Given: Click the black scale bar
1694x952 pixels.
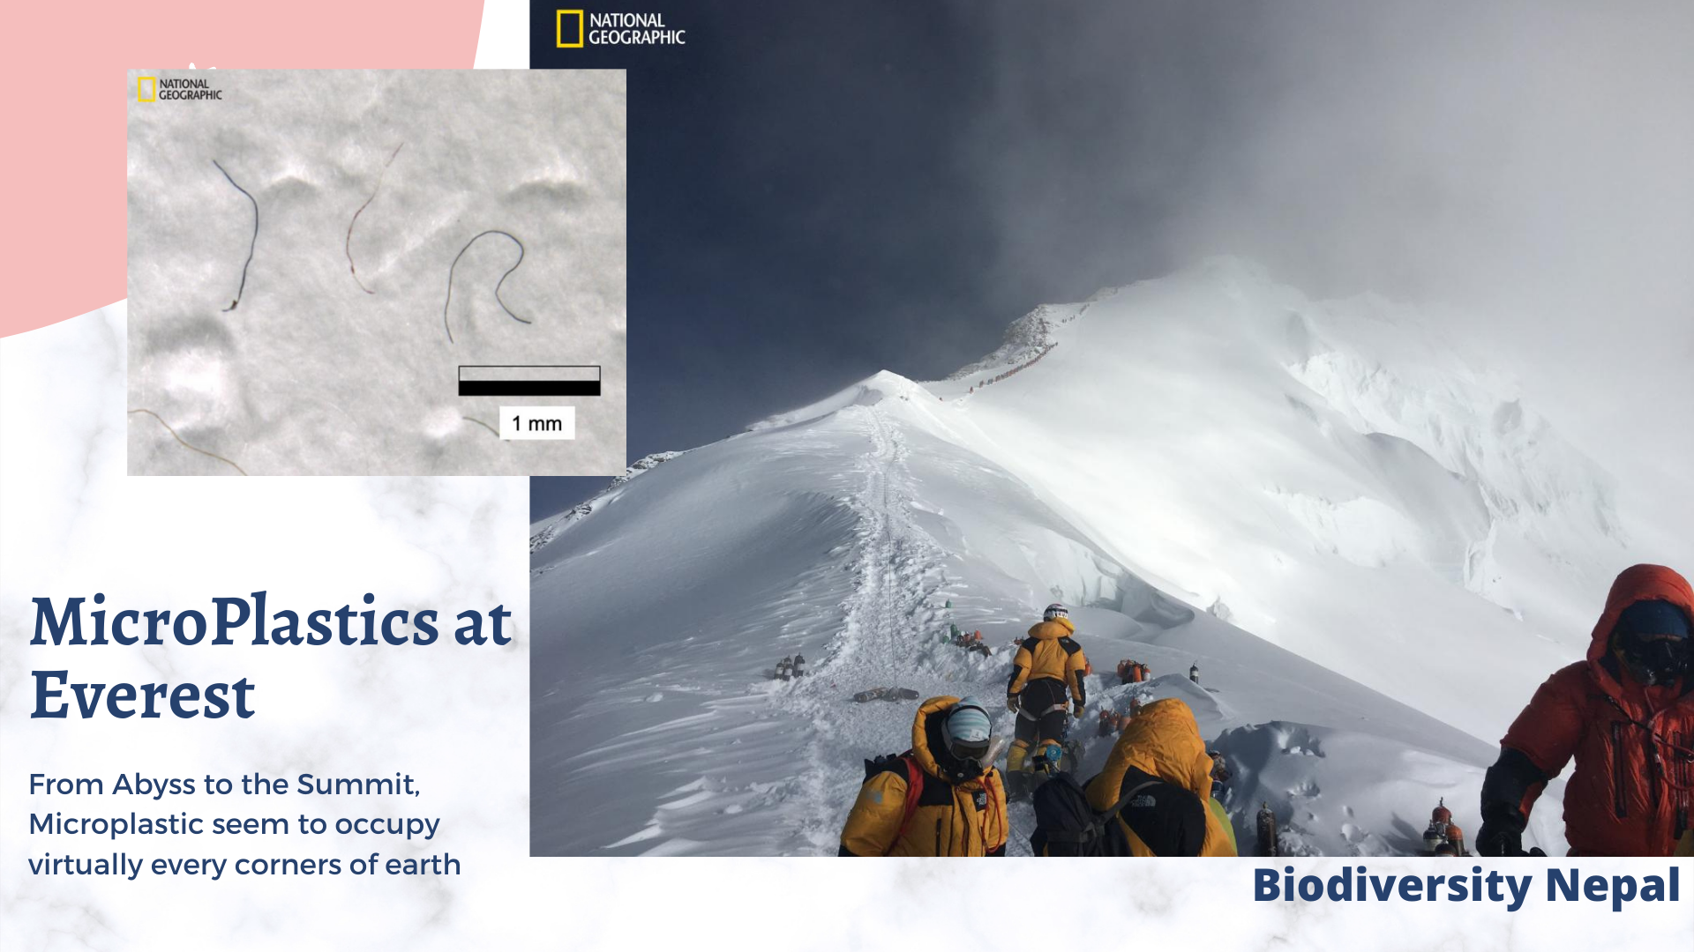Looking at the screenshot, I should tap(529, 388).
